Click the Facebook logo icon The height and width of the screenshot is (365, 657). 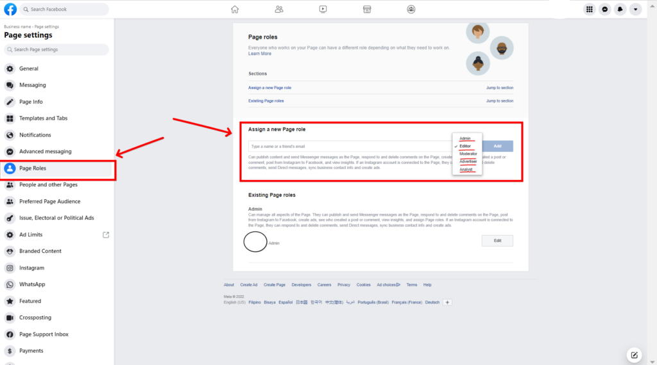10,9
